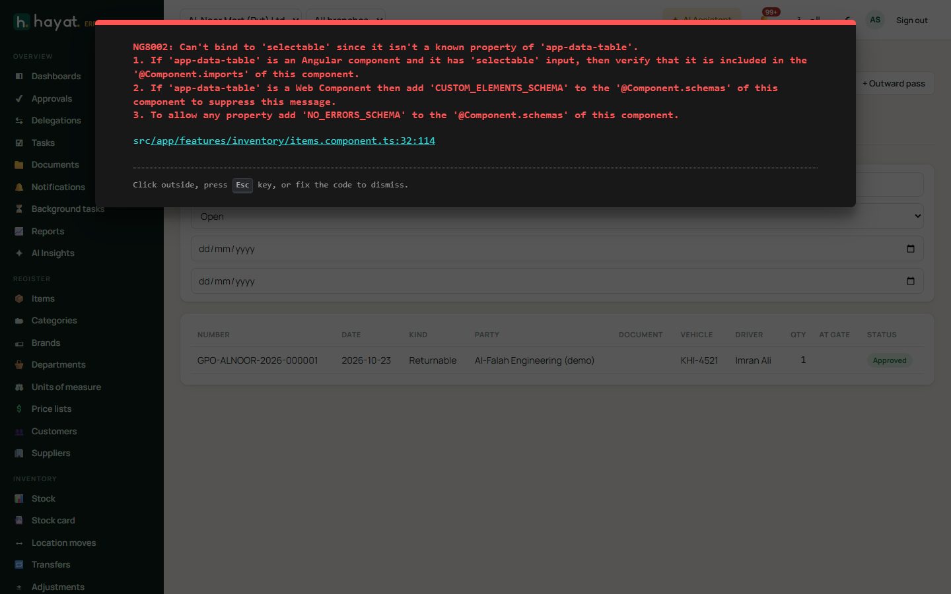The width and height of the screenshot is (951, 594).
Task: Open the Adjustments menu item
Action: (x=58, y=587)
